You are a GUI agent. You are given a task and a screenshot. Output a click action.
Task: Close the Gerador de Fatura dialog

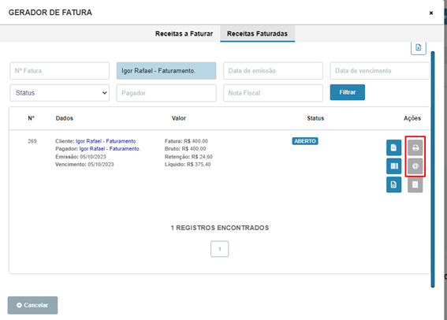431,13
